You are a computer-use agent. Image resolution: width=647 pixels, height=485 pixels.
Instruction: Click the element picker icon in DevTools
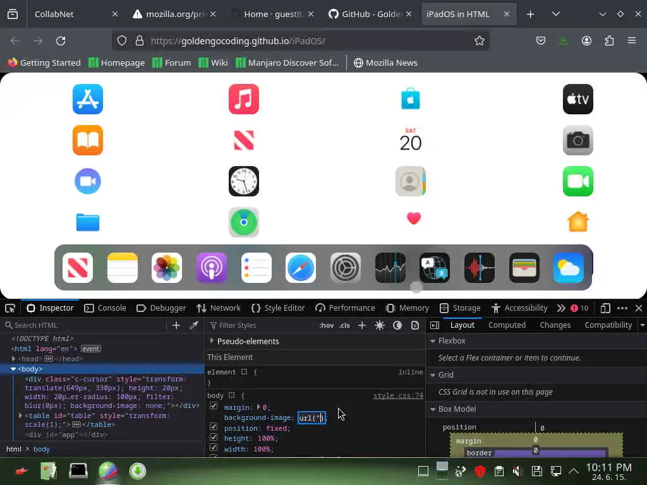pos(10,308)
